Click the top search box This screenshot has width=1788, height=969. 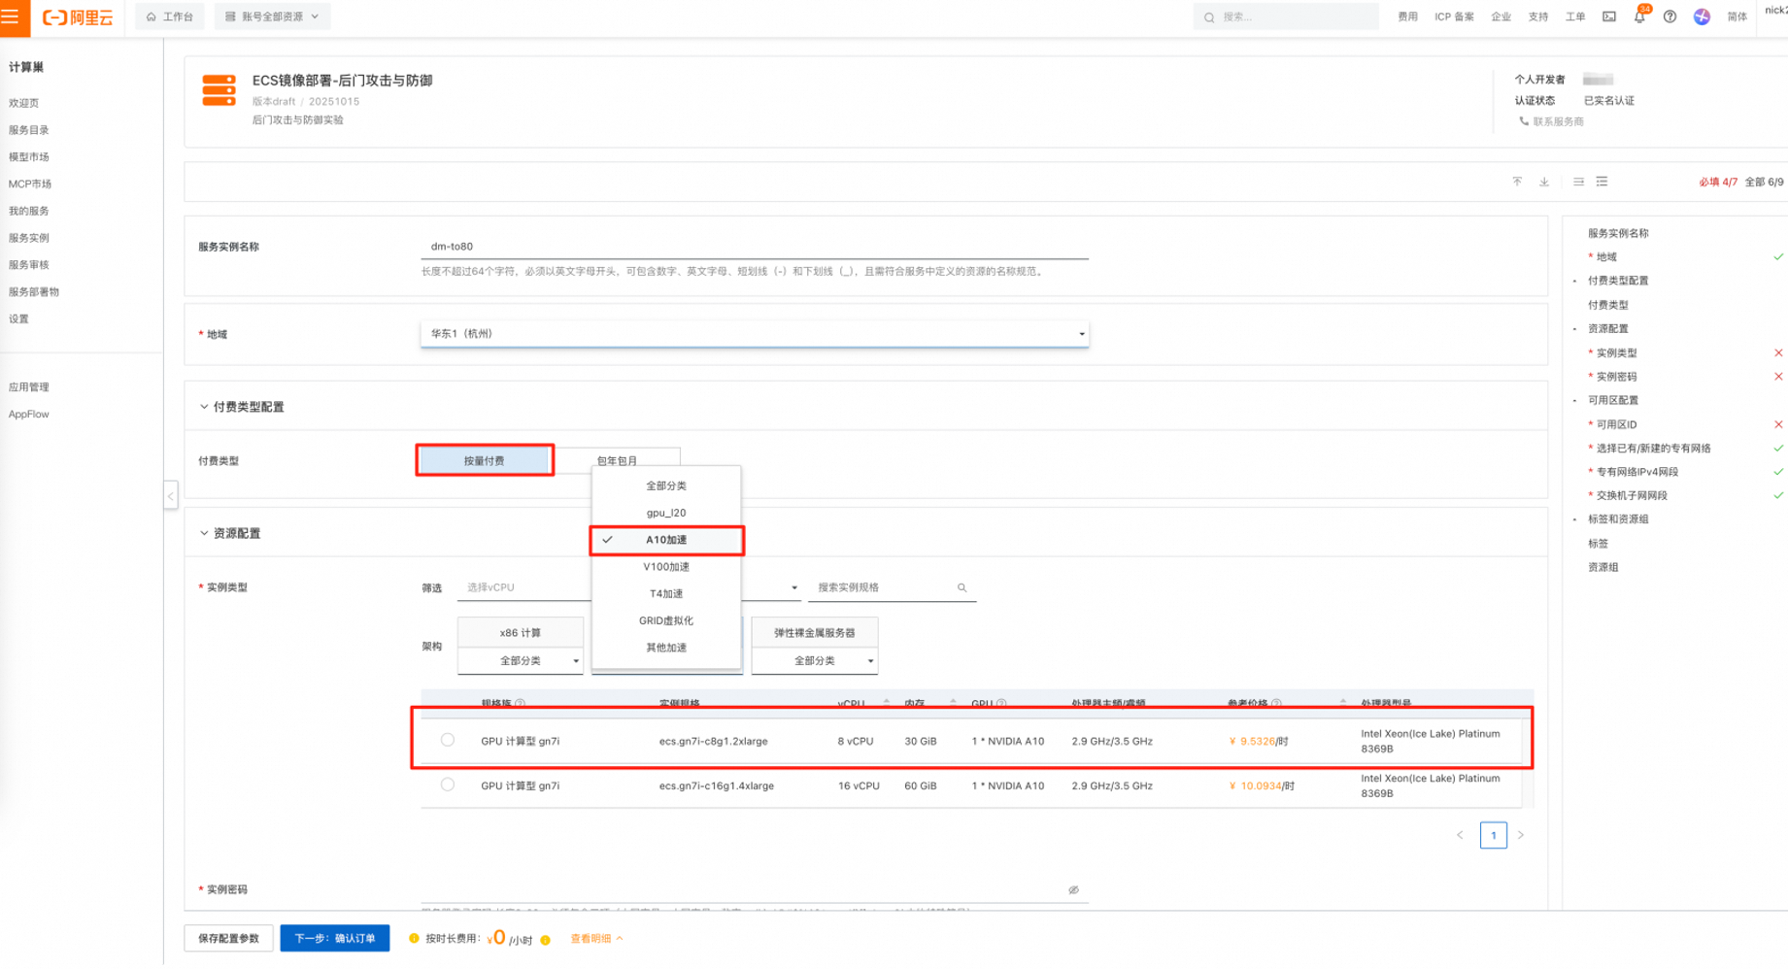(1286, 17)
